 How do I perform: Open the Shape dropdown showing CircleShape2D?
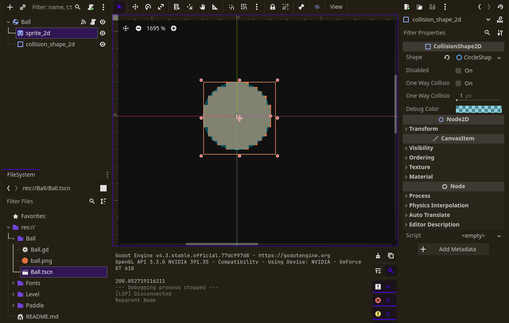[x=479, y=57]
